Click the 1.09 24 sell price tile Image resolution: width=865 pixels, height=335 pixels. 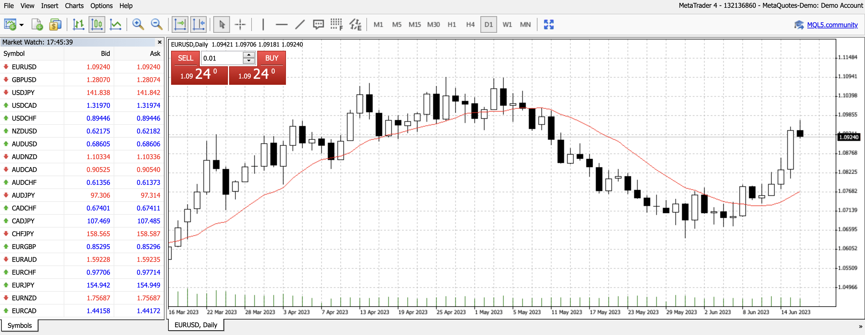click(199, 75)
